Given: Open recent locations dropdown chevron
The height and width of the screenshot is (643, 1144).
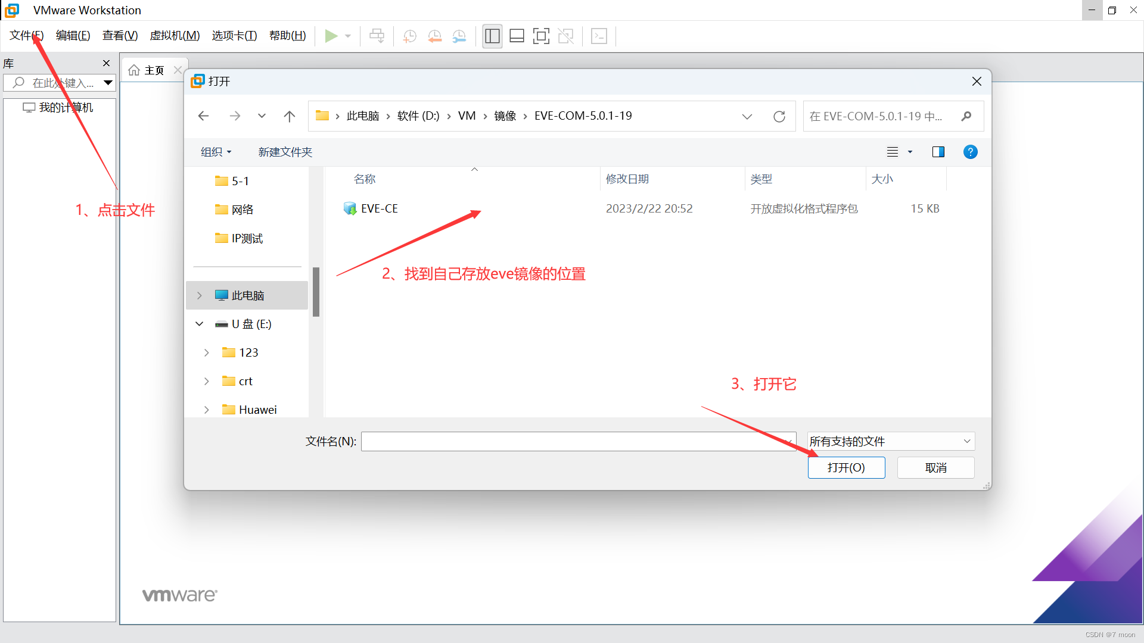Looking at the screenshot, I should pos(262,116).
